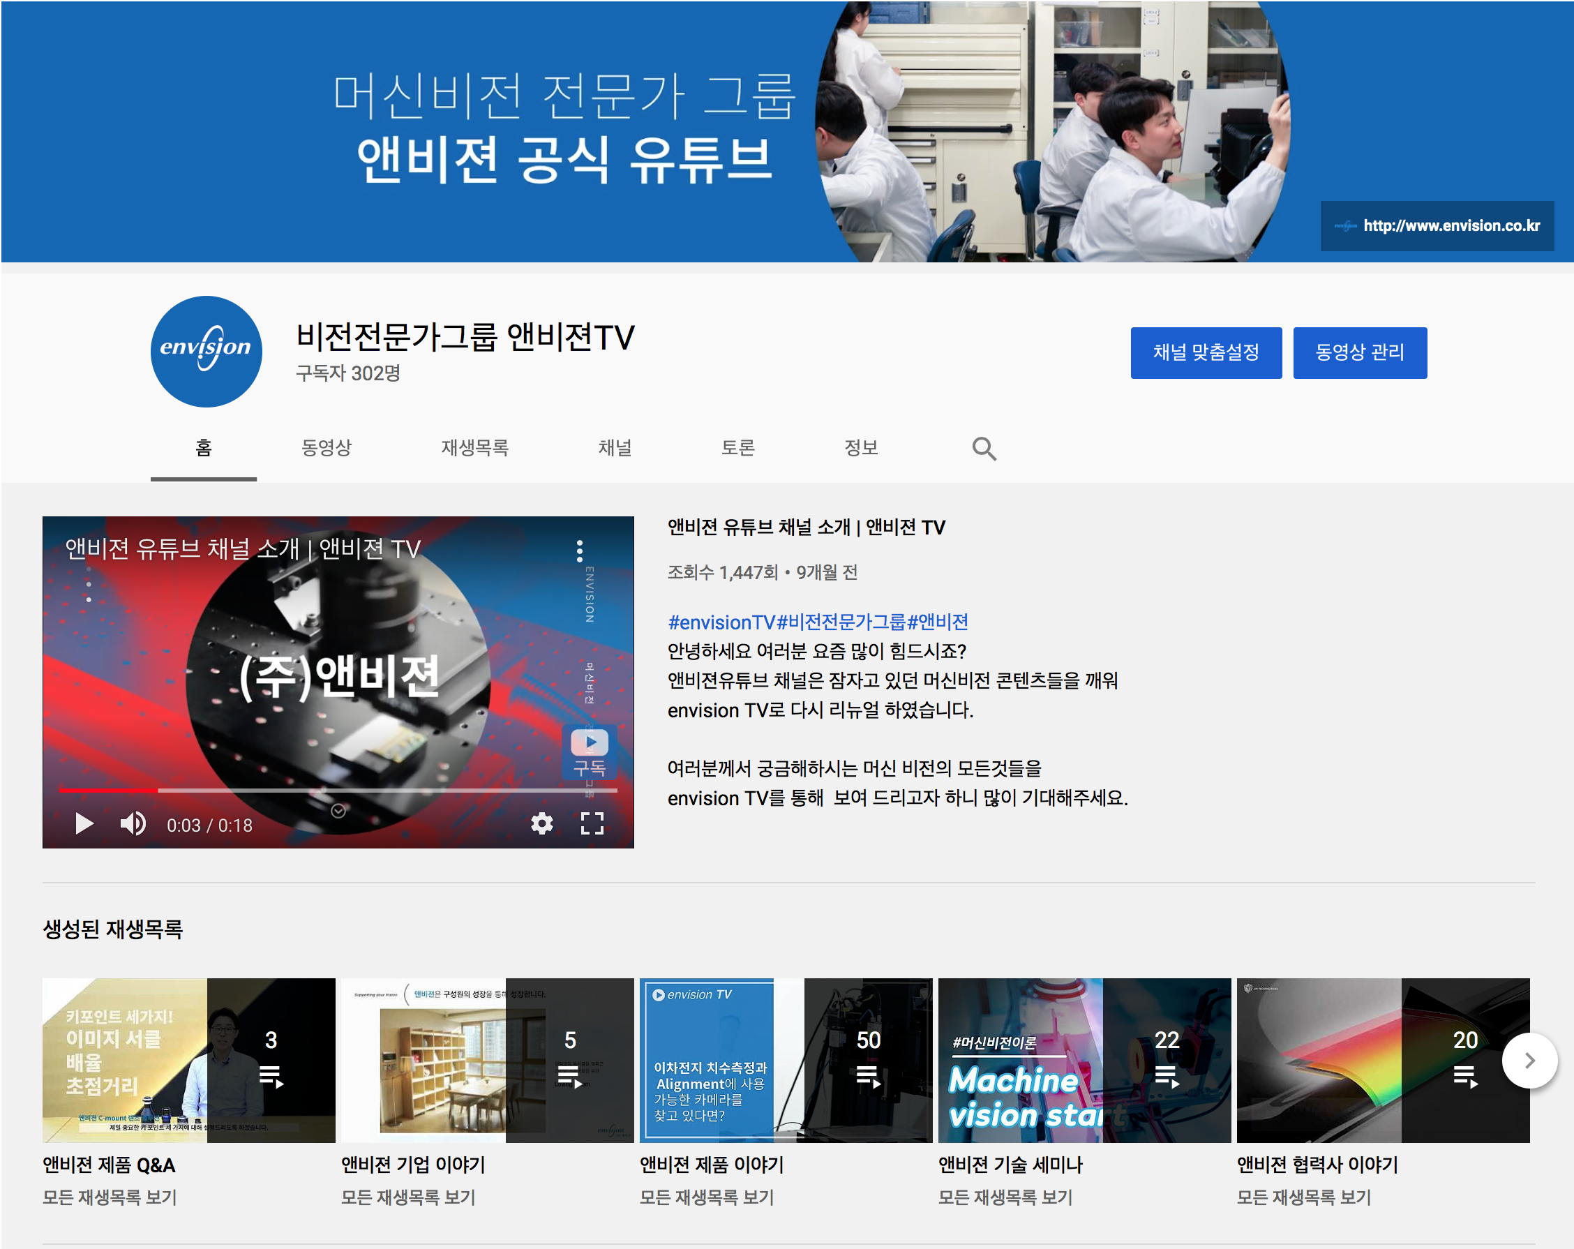Open video settings gear icon
Viewport: 1574px width, 1249px height.
coord(541,823)
